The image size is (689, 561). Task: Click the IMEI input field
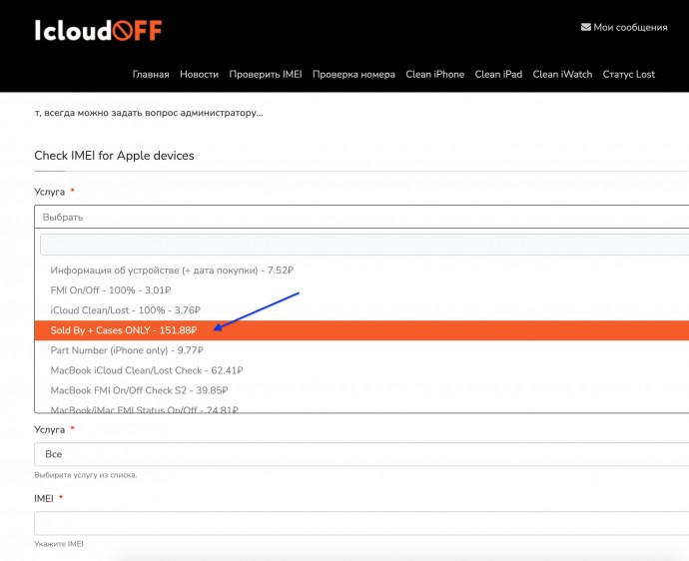point(359,523)
